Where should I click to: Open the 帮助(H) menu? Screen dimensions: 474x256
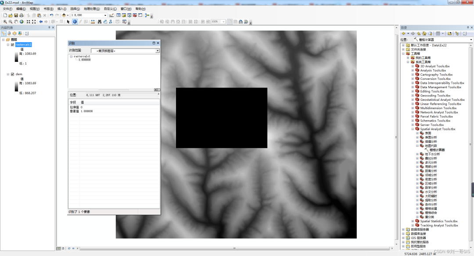[x=140, y=9]
